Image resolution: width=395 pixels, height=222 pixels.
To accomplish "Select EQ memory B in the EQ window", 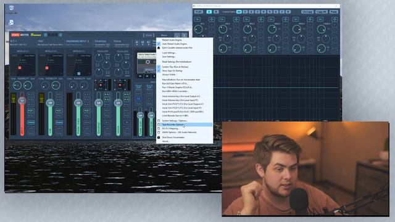I will tap(216, 12).
